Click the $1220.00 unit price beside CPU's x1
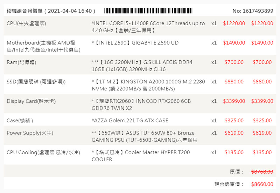 (x=234, y=23)
